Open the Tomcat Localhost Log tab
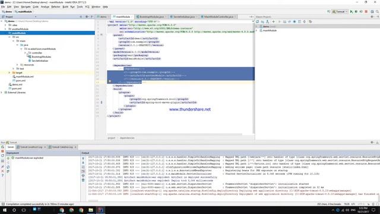 click(x=31, y=147)
